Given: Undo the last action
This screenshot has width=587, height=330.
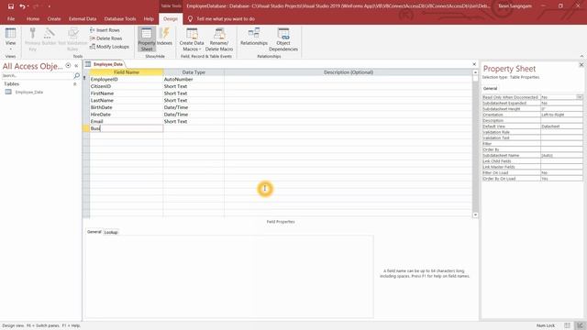Looking at the screenshot, I should point(22,6).
